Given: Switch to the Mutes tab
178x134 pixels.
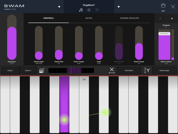Looking at the screenshot, I should 89,18.
